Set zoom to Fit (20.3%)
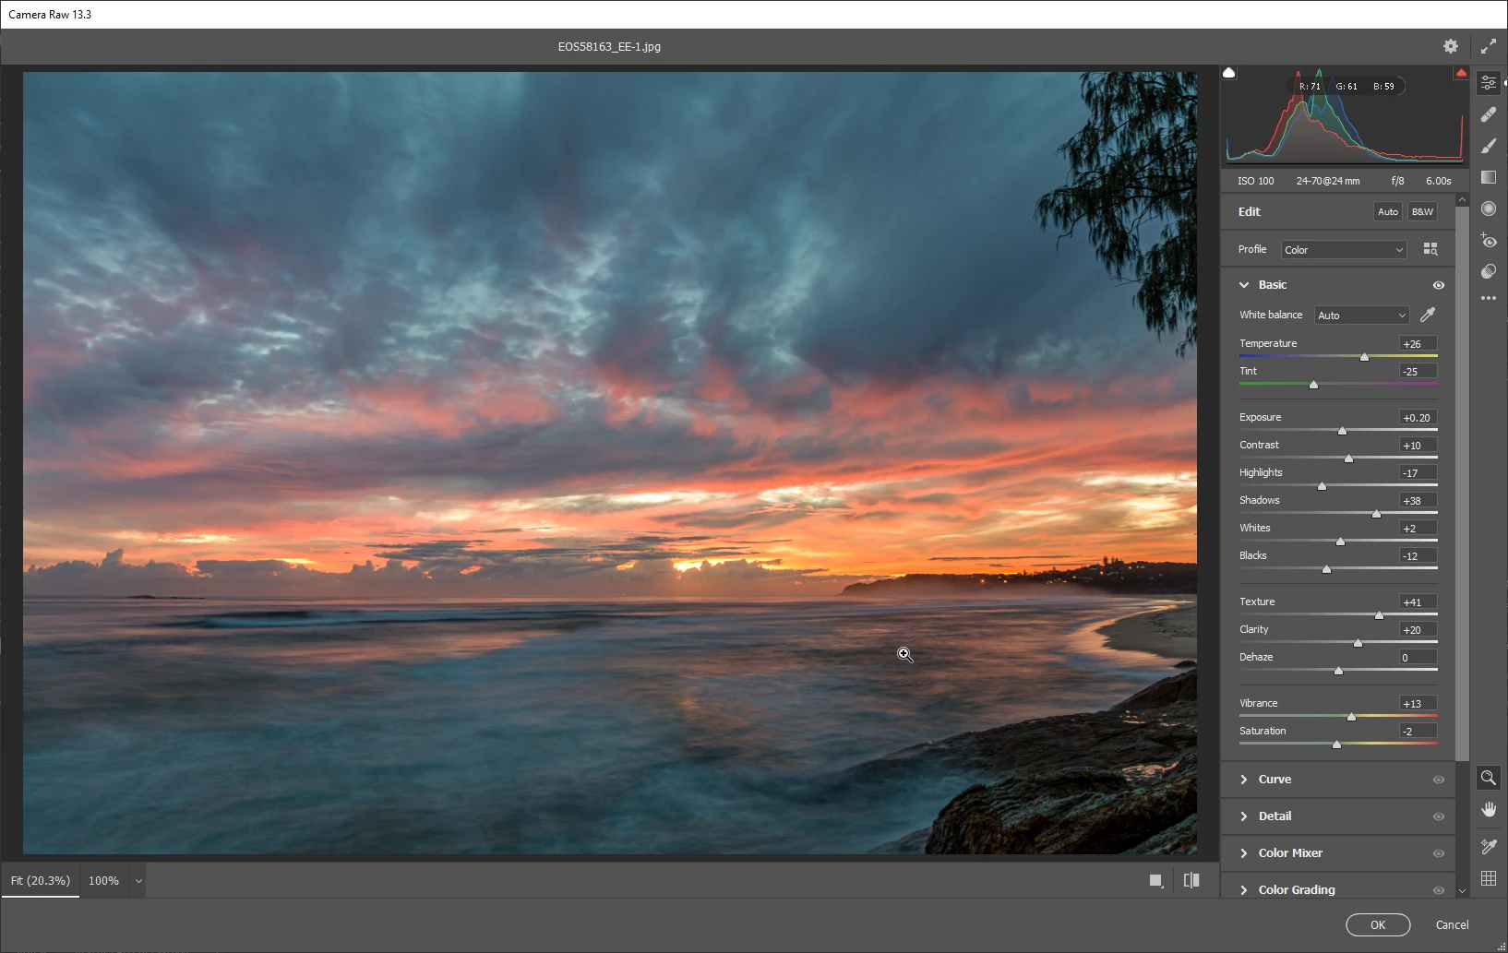 [x=41, y=881]
